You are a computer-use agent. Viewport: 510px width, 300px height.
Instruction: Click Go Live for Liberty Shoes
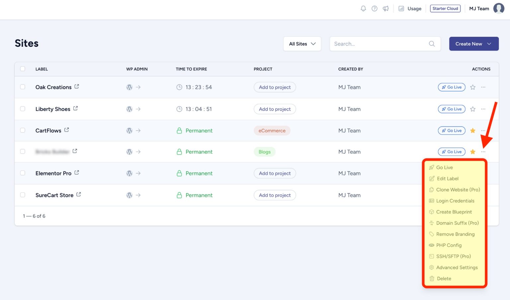pos(452,109)
